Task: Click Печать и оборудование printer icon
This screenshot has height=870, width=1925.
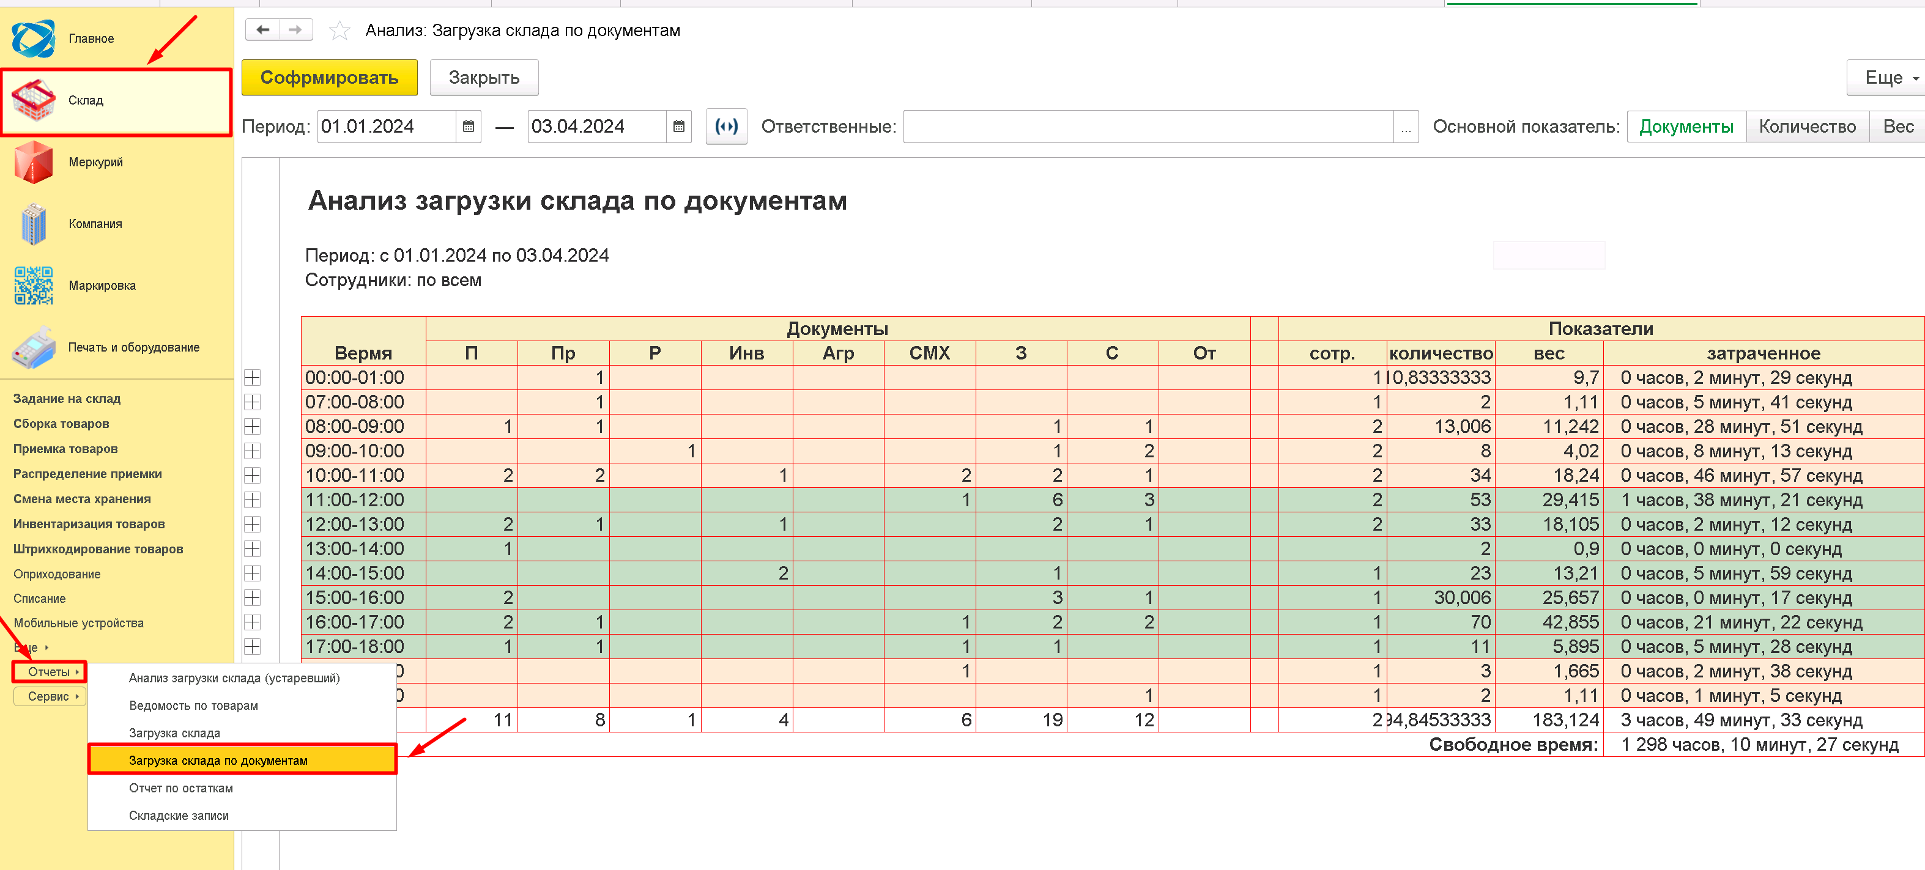Action: coord(33,347)
